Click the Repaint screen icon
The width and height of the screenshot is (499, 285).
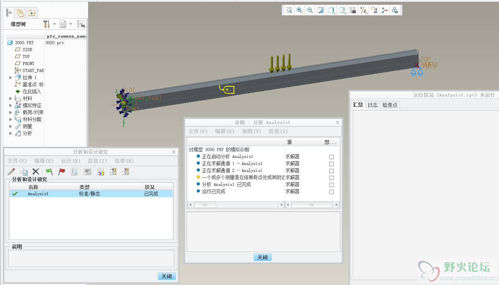coord(321,10)
